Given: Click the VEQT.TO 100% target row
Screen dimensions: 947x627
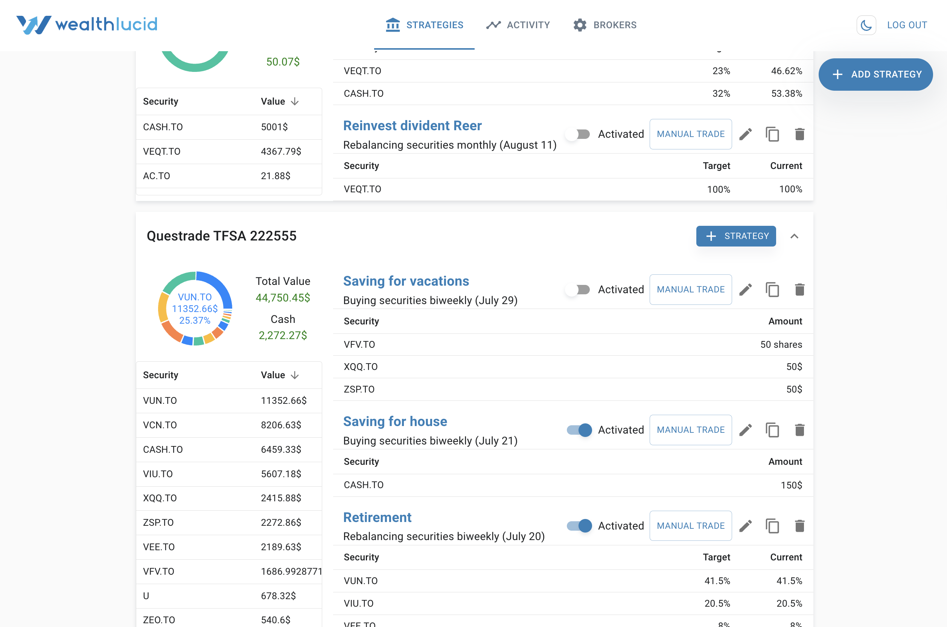Looking at the screenshot, I should 573,190.
